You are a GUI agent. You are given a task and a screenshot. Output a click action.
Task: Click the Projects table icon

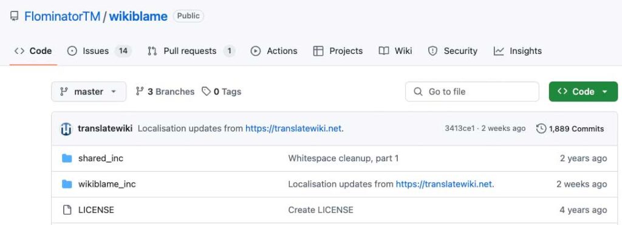click(318, 51)
